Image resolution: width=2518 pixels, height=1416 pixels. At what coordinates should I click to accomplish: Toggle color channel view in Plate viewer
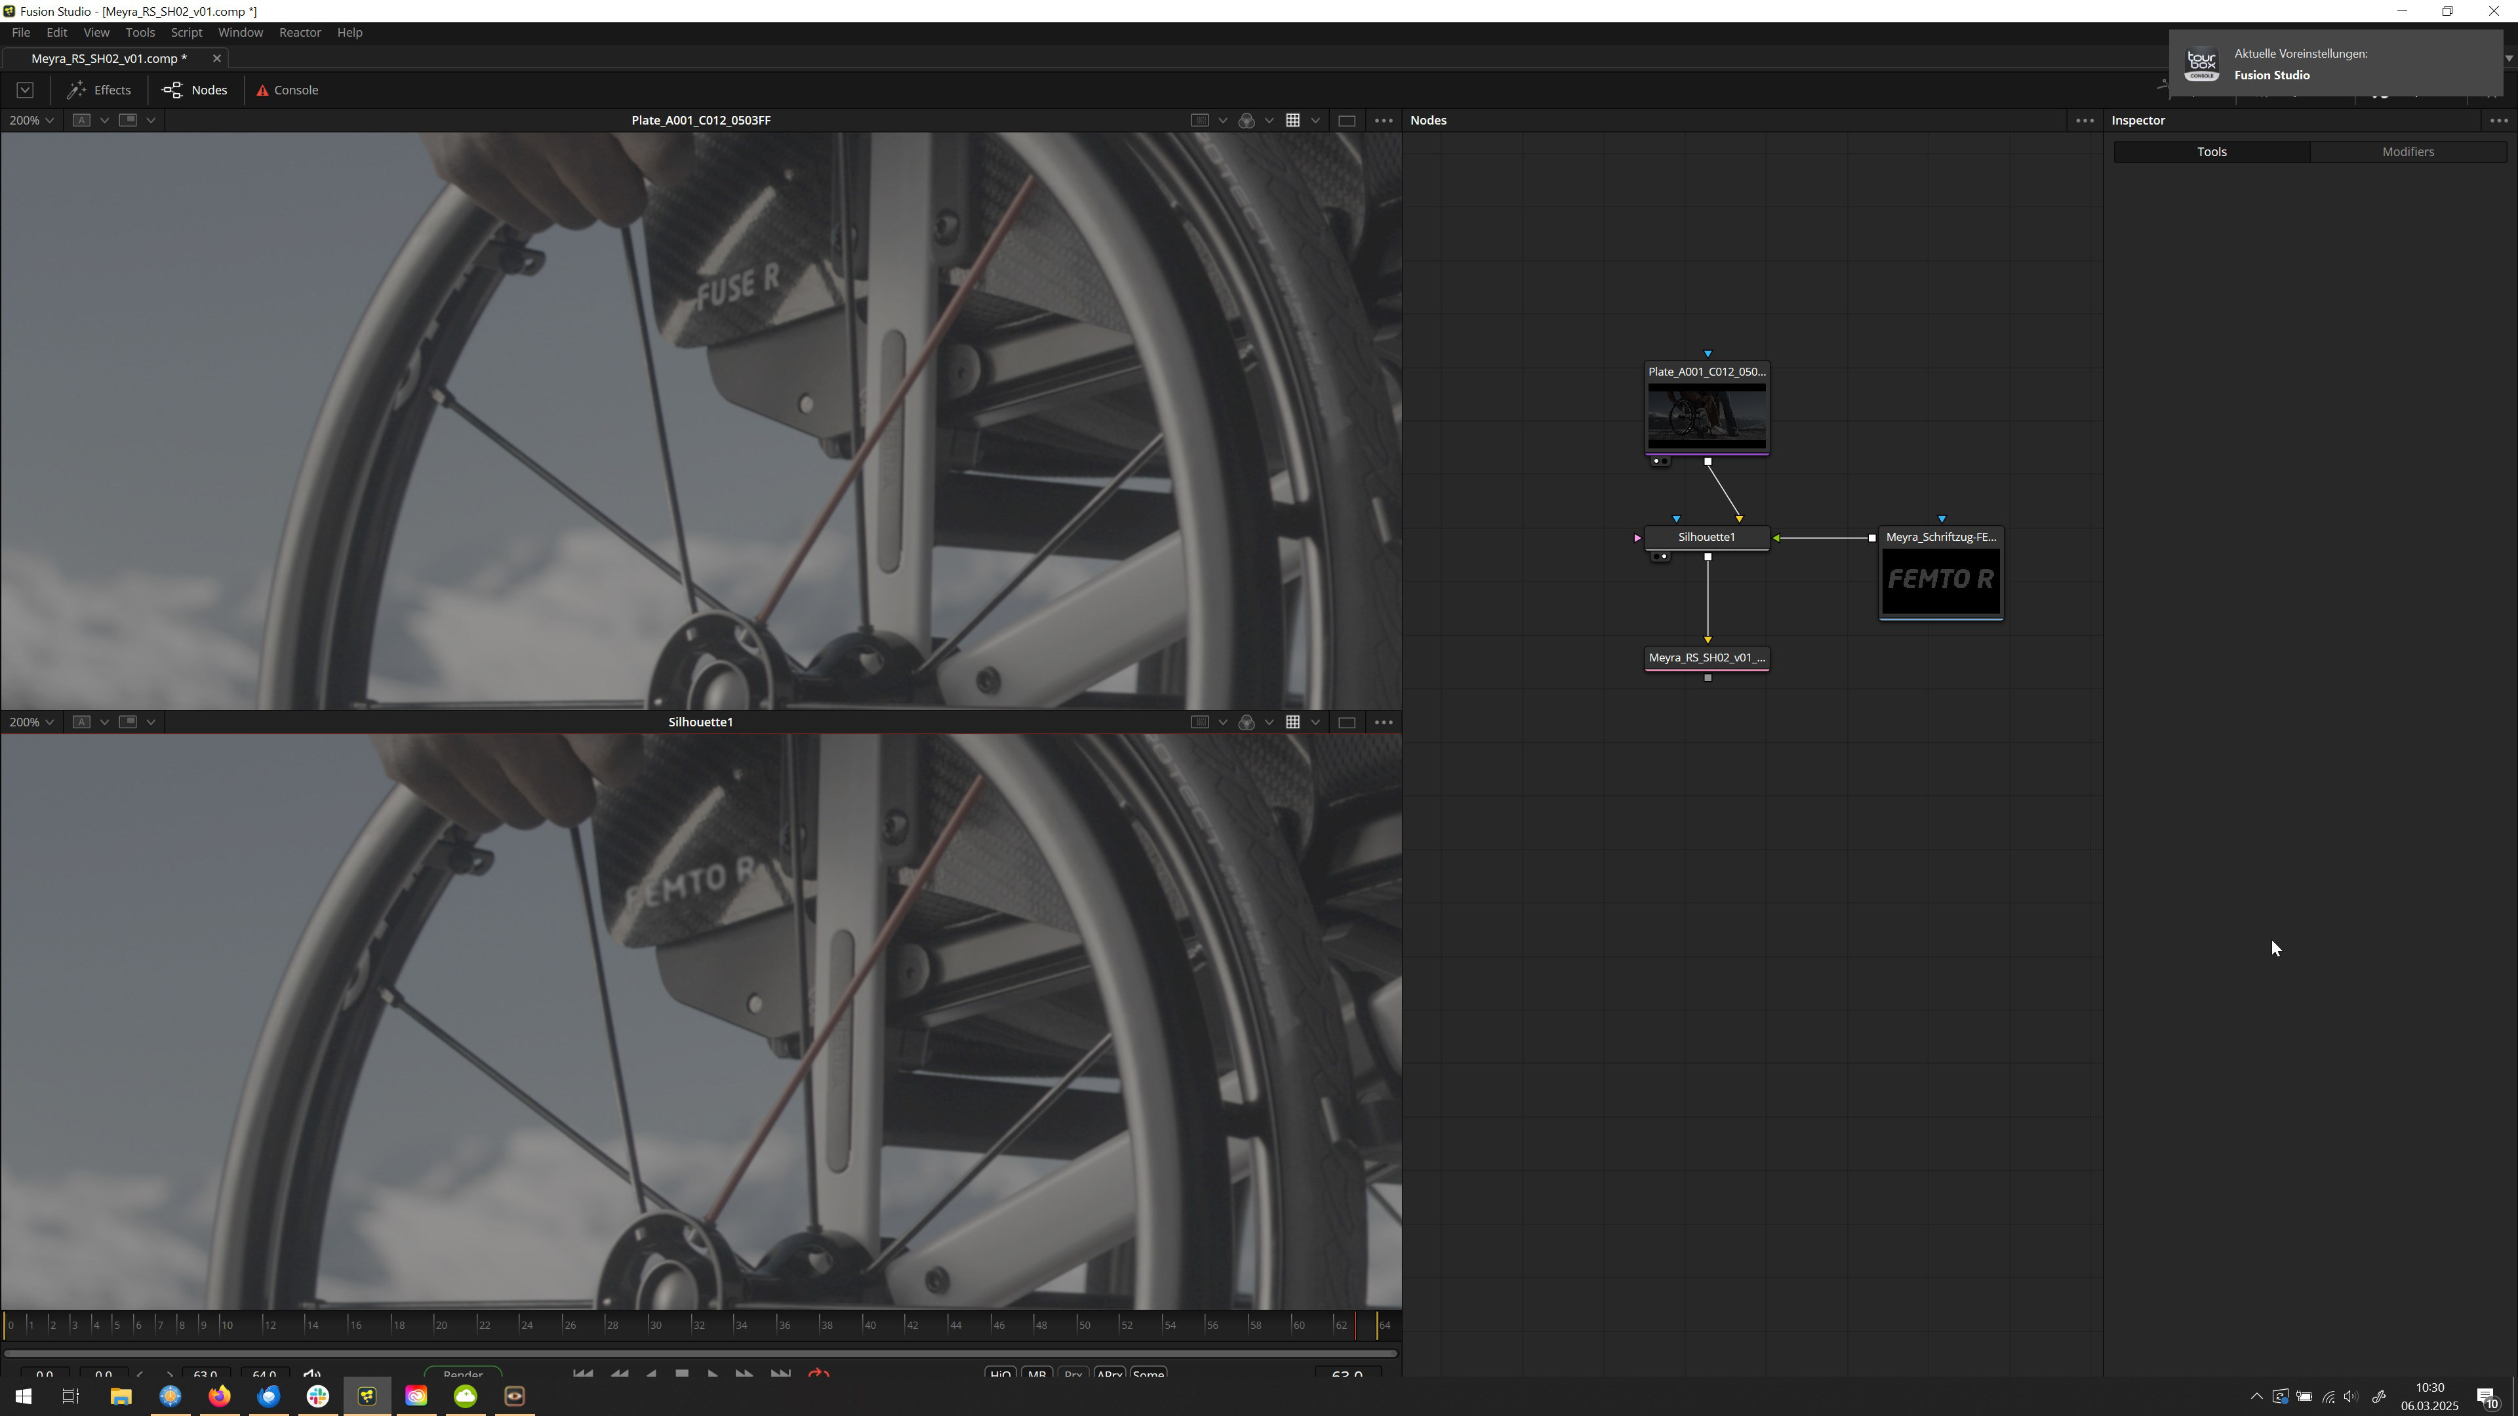point(1247,120)
